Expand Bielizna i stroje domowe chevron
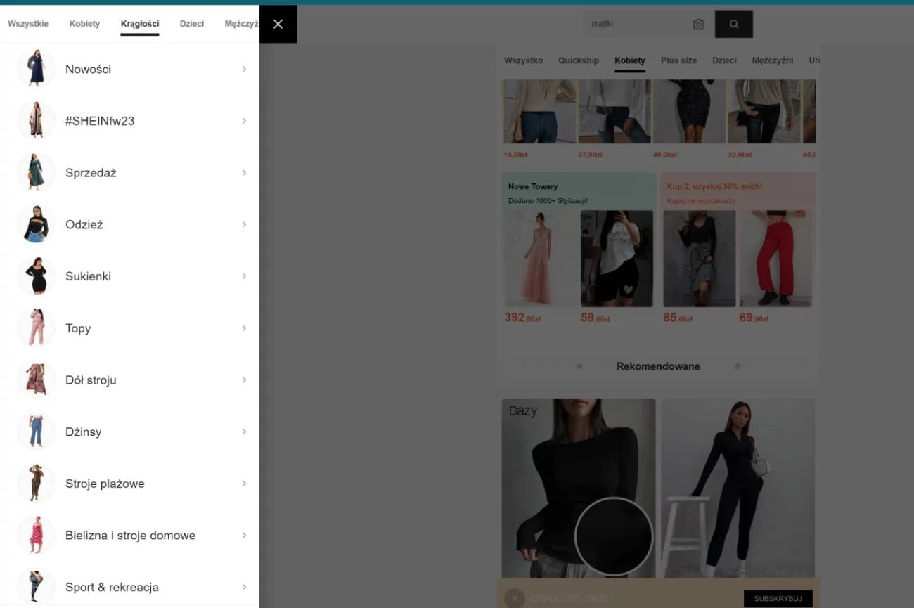This screenshot has width=914, height=608. [x=244, y=535]
